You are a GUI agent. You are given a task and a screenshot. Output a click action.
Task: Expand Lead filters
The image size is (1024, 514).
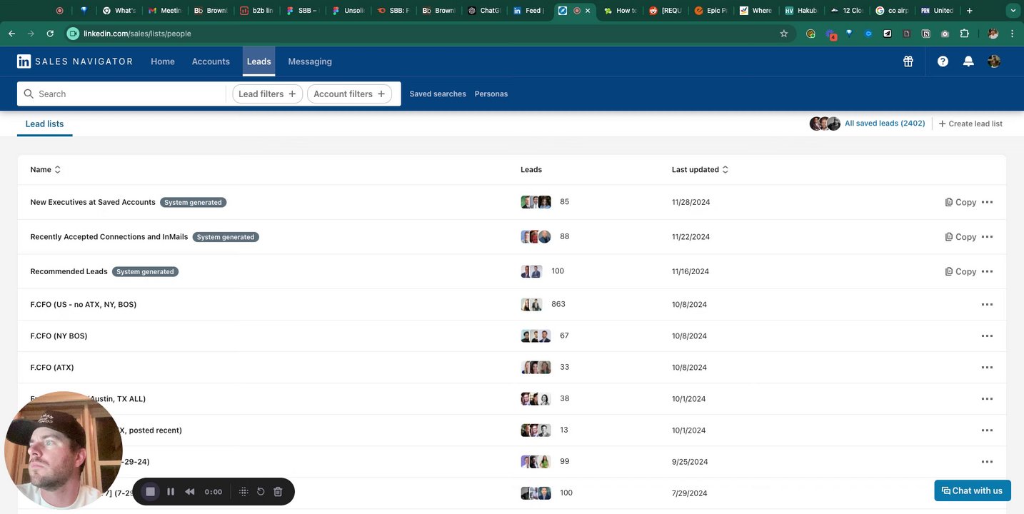(267, 94)
